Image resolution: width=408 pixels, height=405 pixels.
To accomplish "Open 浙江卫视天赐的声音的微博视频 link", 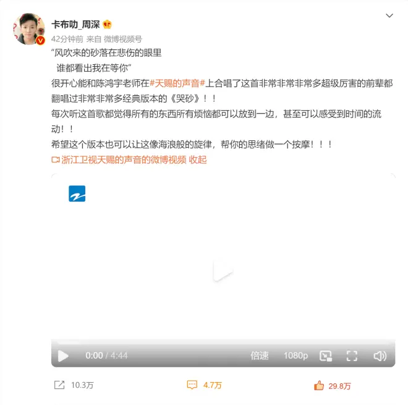I will tap(124, 160).
